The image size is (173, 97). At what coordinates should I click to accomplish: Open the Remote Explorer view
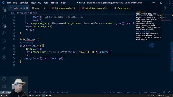tap(4, 41)
